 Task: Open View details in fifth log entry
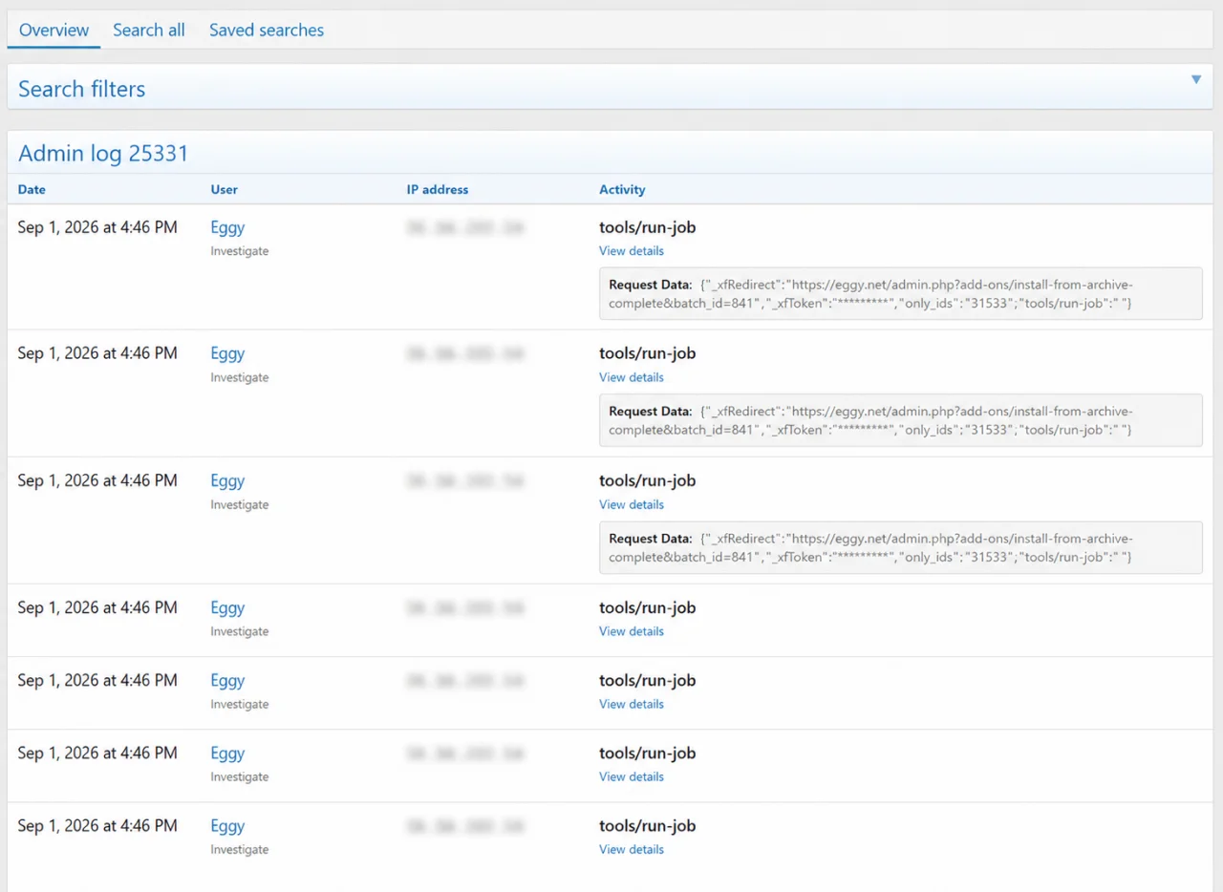coord(632,704)
